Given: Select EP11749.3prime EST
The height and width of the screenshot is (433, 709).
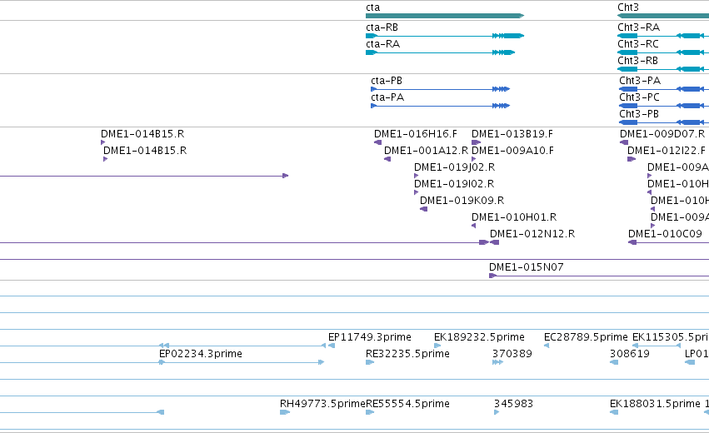Looking at the screenshot, I should (x=370, y=337).
